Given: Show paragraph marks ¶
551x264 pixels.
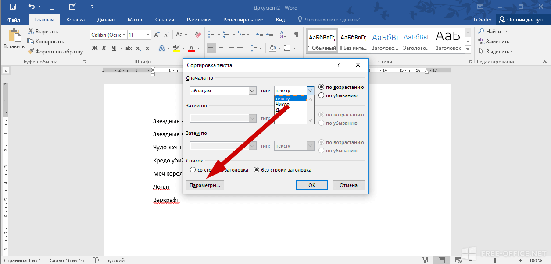Looking at the screenshot, I should [297, 35].
